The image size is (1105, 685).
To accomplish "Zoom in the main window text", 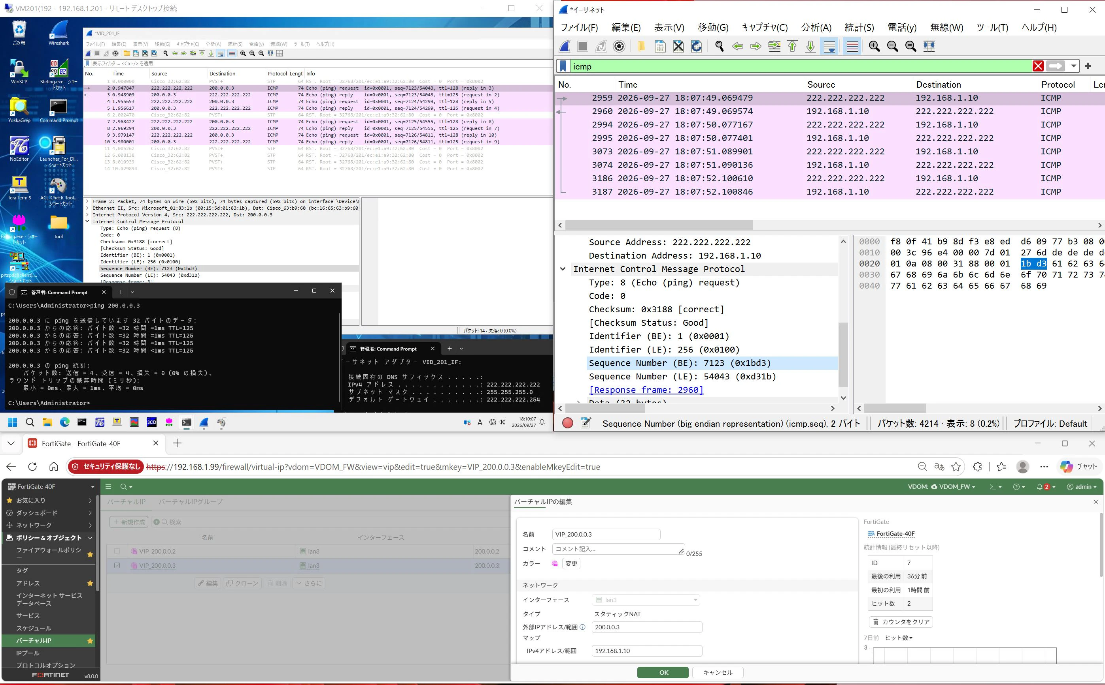I will coord(874,46).
